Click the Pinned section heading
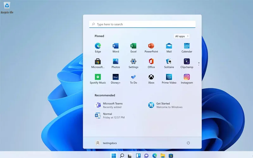The width and height of the screenshot is (253, 158). [99, 36]
